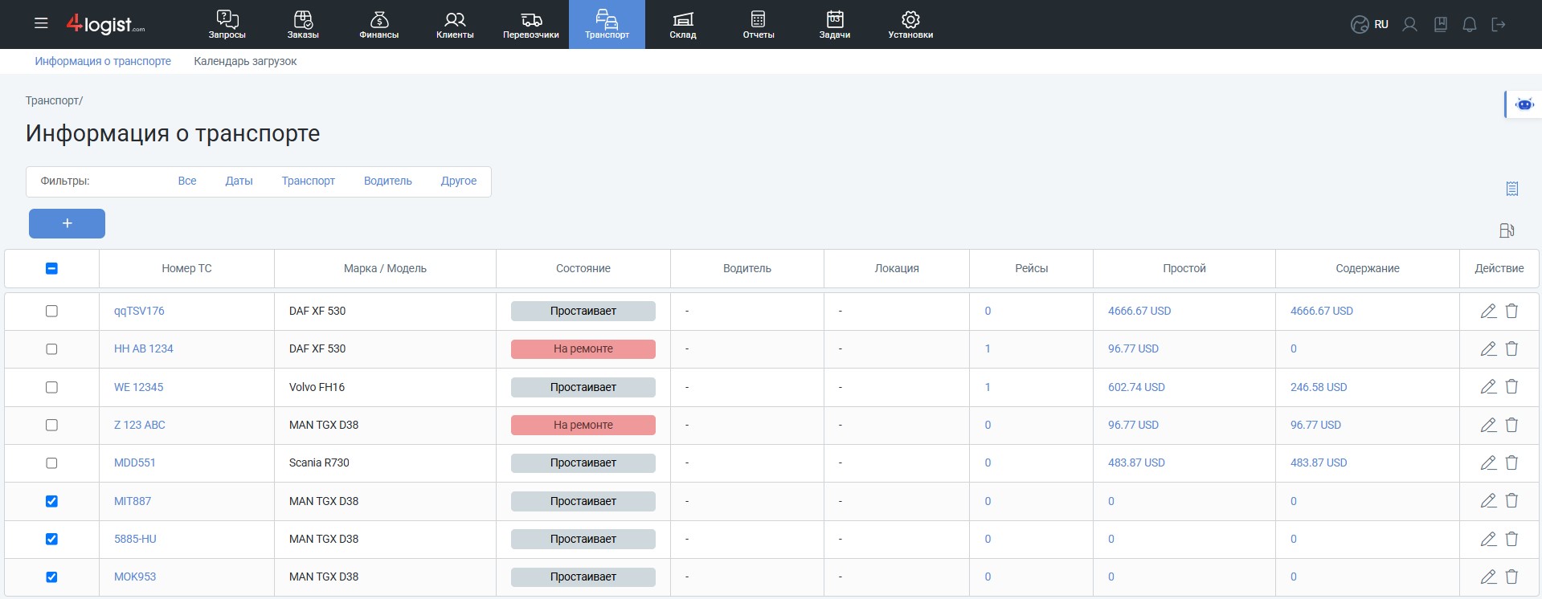Open the Даты filter
The image size is (1542, 599).
pos(239,181)
